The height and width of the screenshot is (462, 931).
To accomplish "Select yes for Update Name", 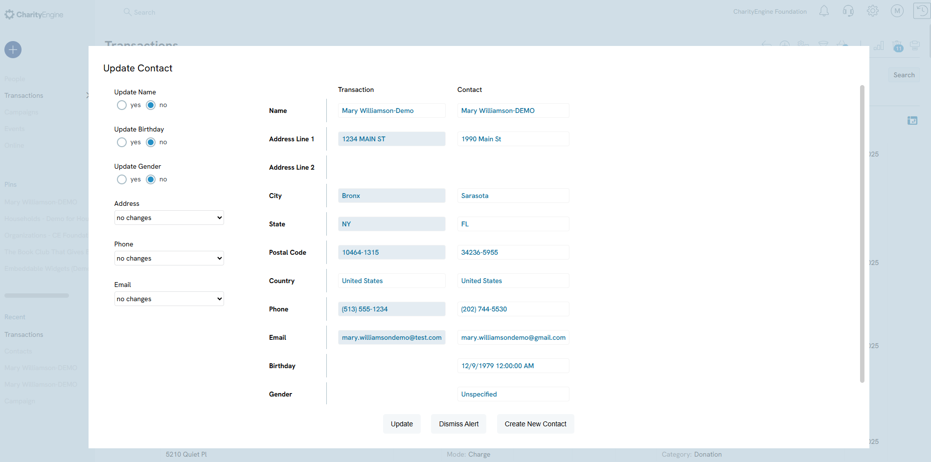I will click(x=122, y=105).
